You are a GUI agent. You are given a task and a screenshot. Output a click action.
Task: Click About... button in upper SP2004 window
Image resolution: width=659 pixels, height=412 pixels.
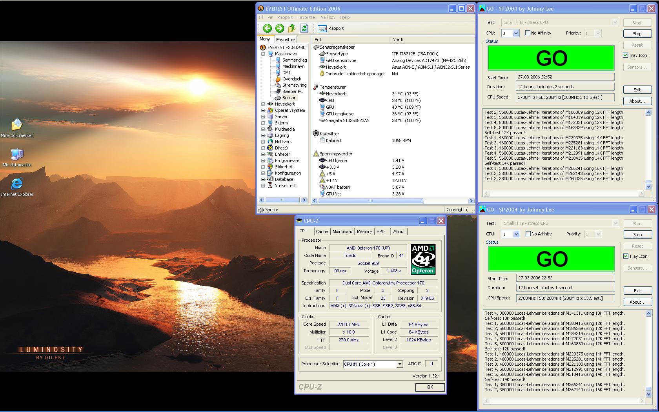(x=637, y=101)
